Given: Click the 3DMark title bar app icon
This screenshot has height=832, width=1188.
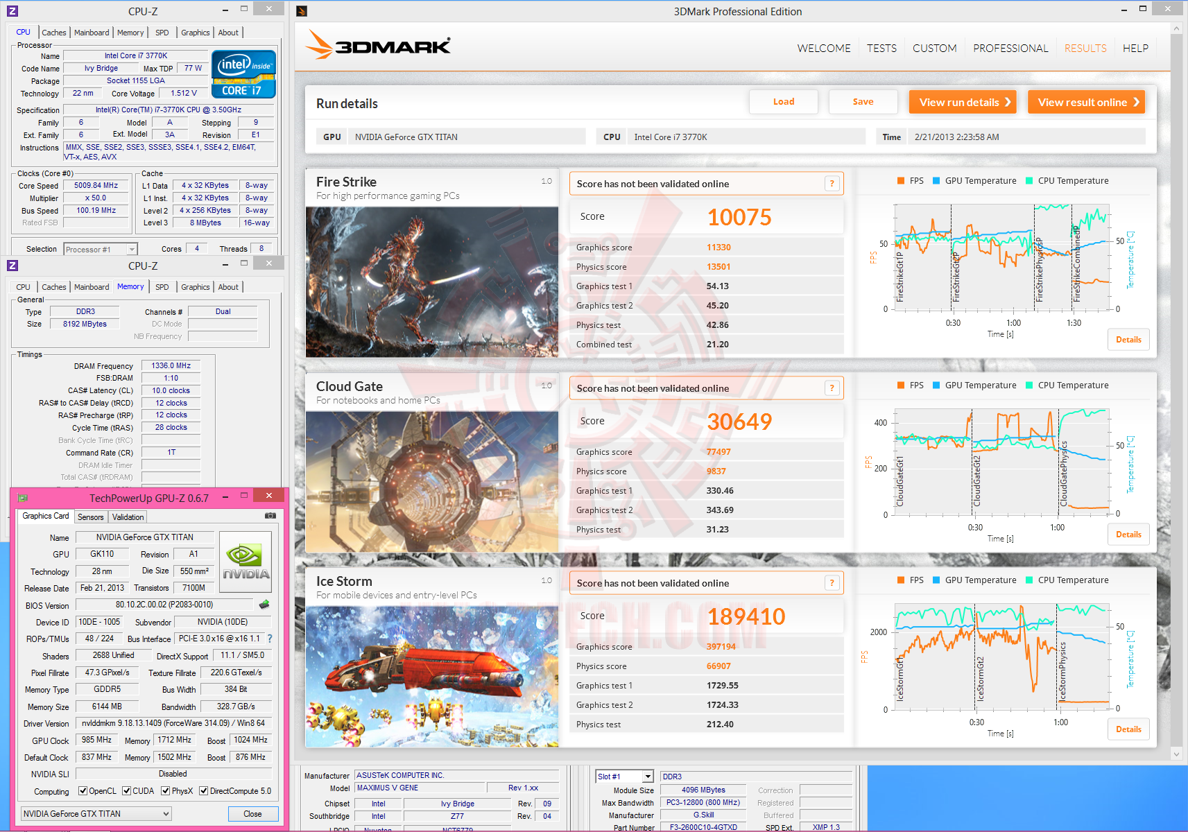Looking at the screenshot, I should pos(302,11).
